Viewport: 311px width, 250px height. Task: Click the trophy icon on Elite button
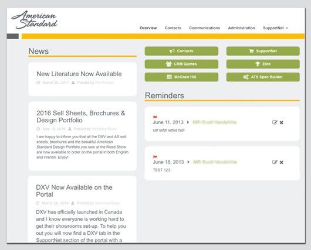(x=258, y=64)
